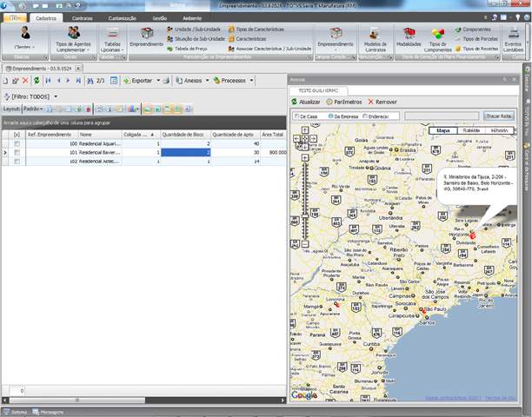Click the Tabelas Opcionais ribbon icon

[112, 33]
